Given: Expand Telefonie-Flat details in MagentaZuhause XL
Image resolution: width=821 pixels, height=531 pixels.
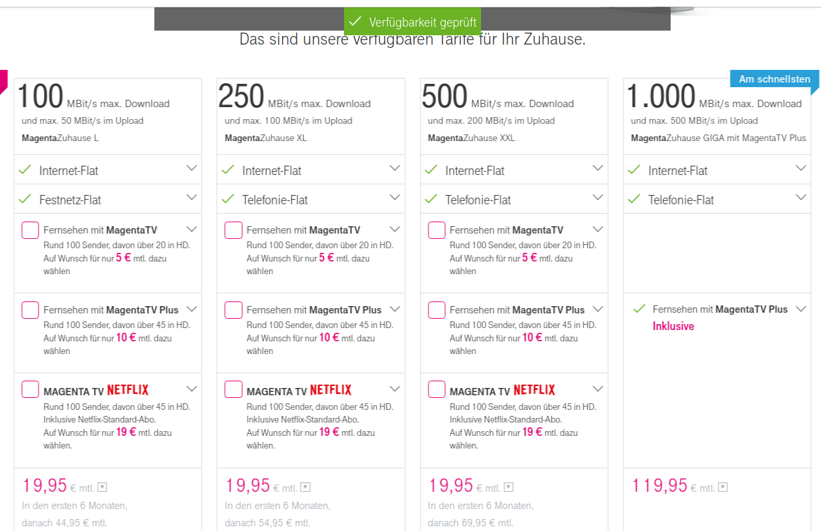Looking at the screenshot, I should (x=395, y=198).
